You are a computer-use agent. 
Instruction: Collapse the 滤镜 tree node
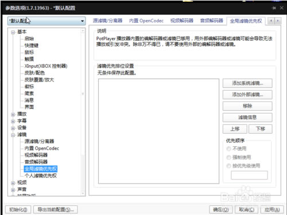click(x=13, y=135)
